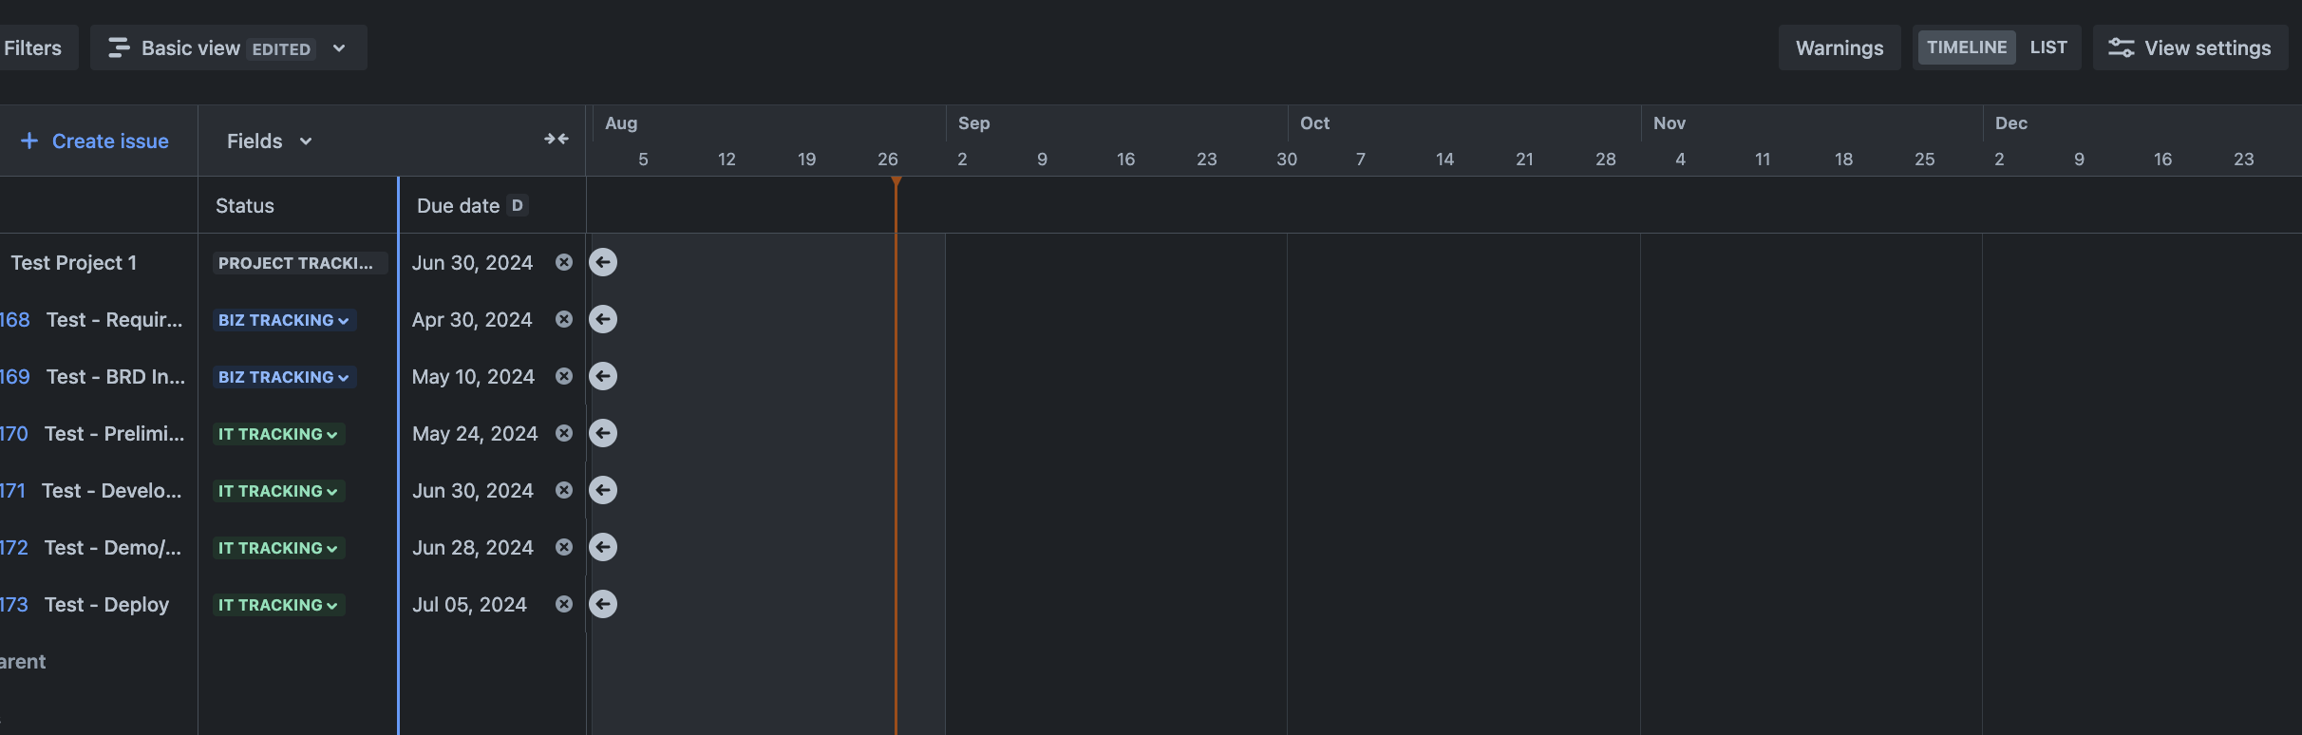Open BIZ TRACKING status for issue 169
Image resolution: width=2302 pixels, height=735 pixels.
[x=284, y=377]
